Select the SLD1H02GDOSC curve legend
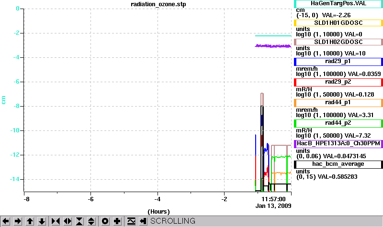Image resolution: width=383 pixels, height=227 pixels. coord(338,42)
